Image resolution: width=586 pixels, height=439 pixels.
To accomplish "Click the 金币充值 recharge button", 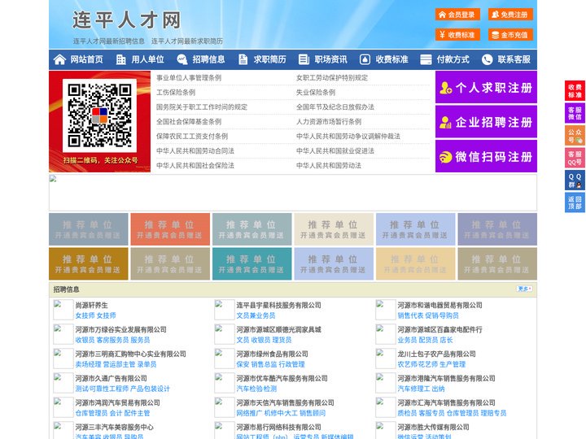I will pyautogui.click(x=510, y=35).
